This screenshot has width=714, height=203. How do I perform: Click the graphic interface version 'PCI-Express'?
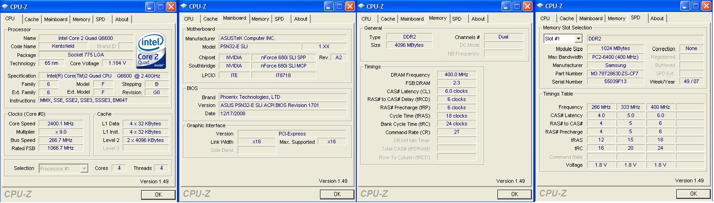coord(292,134)
